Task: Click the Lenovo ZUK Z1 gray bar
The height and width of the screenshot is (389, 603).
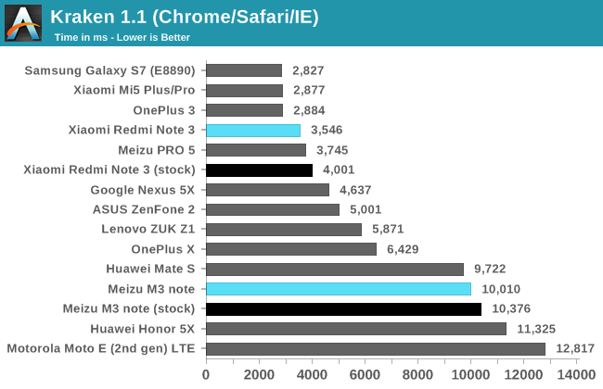Action: [284, 230]
